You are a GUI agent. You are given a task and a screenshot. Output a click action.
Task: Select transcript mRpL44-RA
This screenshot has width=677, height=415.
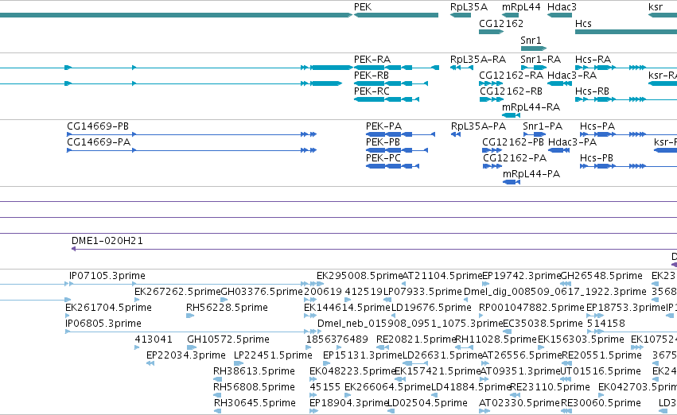click(x=531, y=107)
